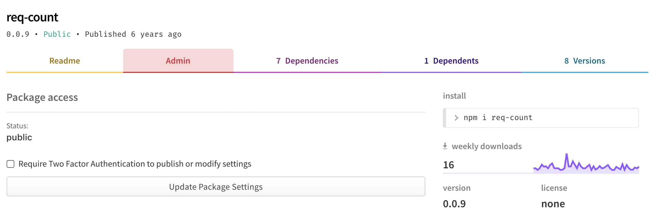Enable the Require Two Factor Authentication checkbox
Screen dimensions: 661x216
[10, 164]
